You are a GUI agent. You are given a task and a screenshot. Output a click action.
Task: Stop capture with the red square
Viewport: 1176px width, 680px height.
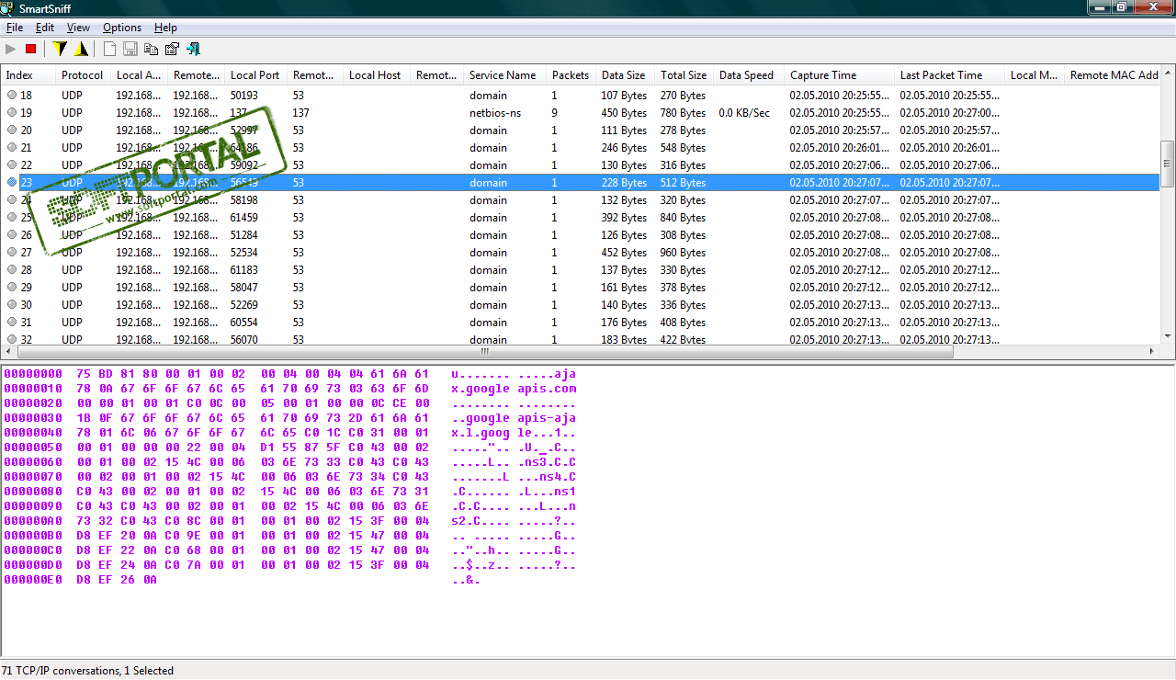coord(30,49)
